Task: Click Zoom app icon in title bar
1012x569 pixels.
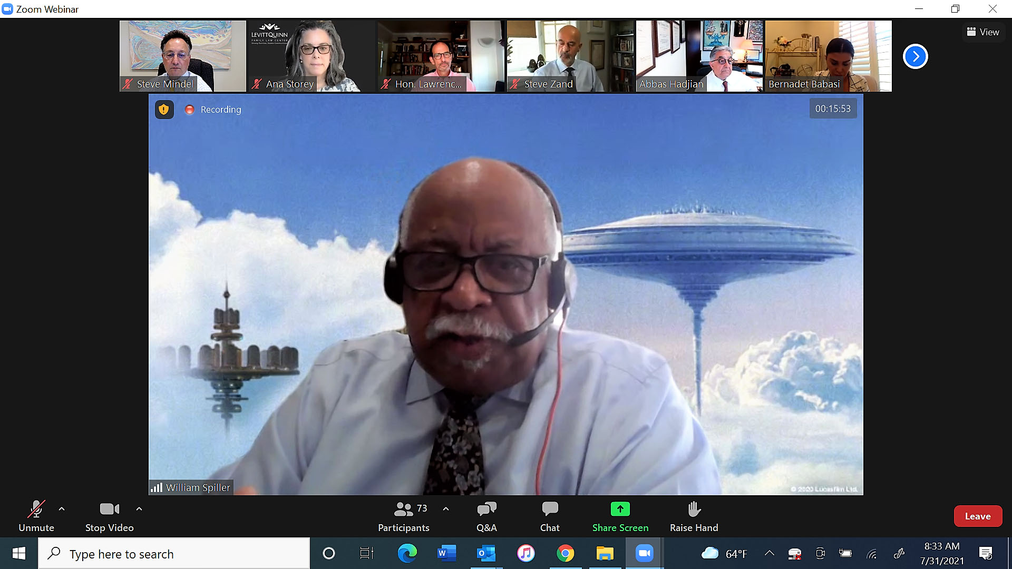Action: [x=7, y=9]
